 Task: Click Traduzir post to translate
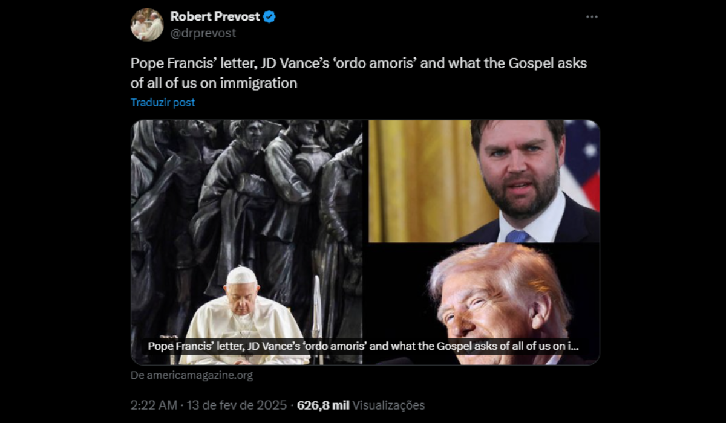163,102
